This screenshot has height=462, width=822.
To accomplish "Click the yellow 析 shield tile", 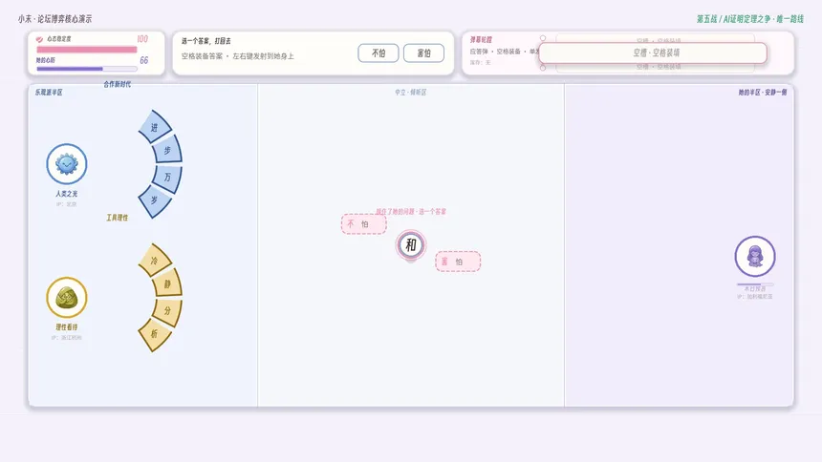I will coord(155,334).
